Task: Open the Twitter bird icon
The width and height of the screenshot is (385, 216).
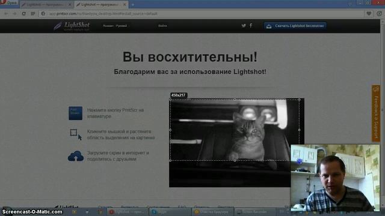Action: 243,25
